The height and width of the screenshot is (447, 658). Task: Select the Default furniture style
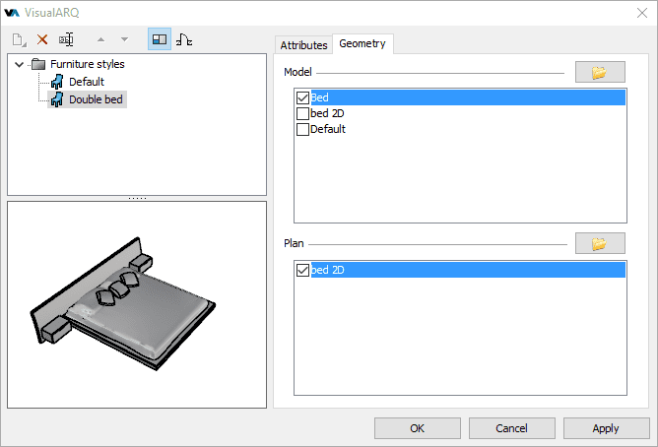coord(86,82)
